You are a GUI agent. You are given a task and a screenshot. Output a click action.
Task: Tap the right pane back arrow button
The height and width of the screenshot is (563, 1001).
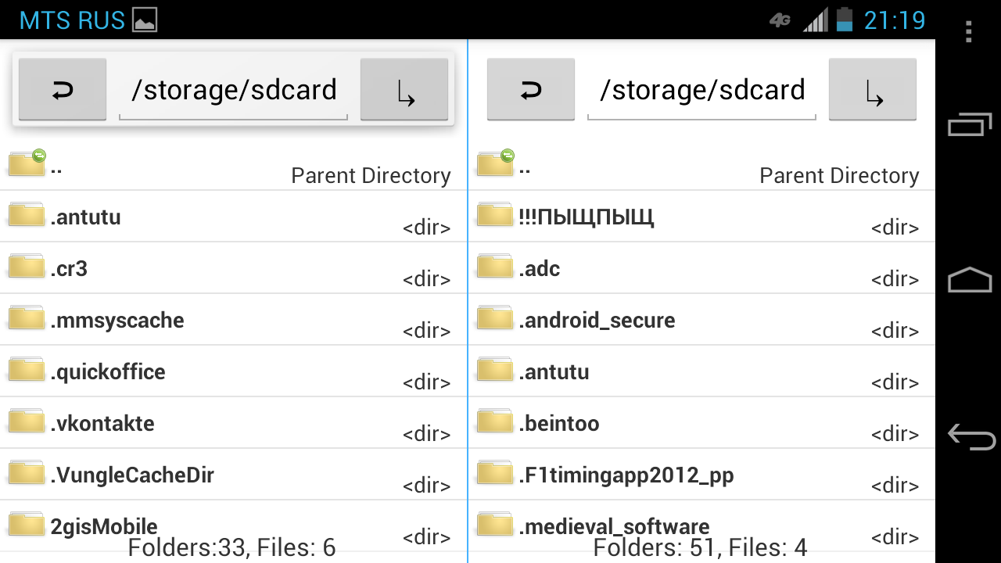(531, 90)
